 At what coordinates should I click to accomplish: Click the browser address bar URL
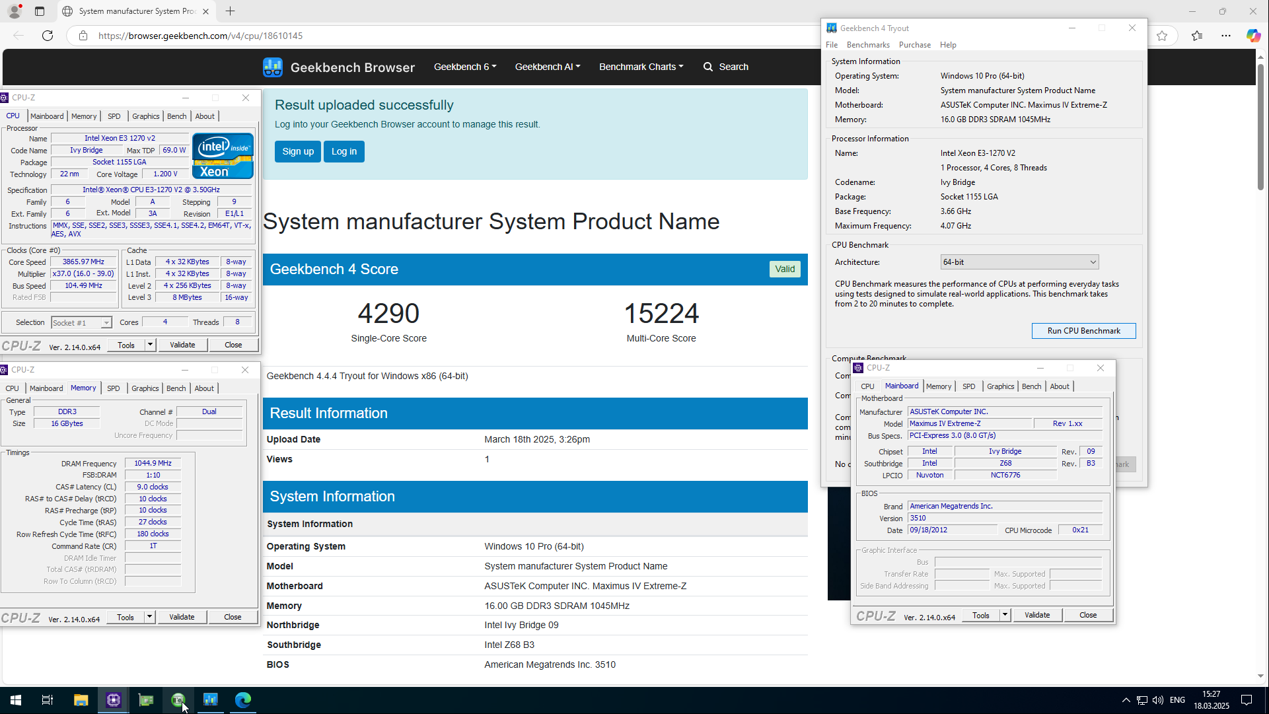200,36
